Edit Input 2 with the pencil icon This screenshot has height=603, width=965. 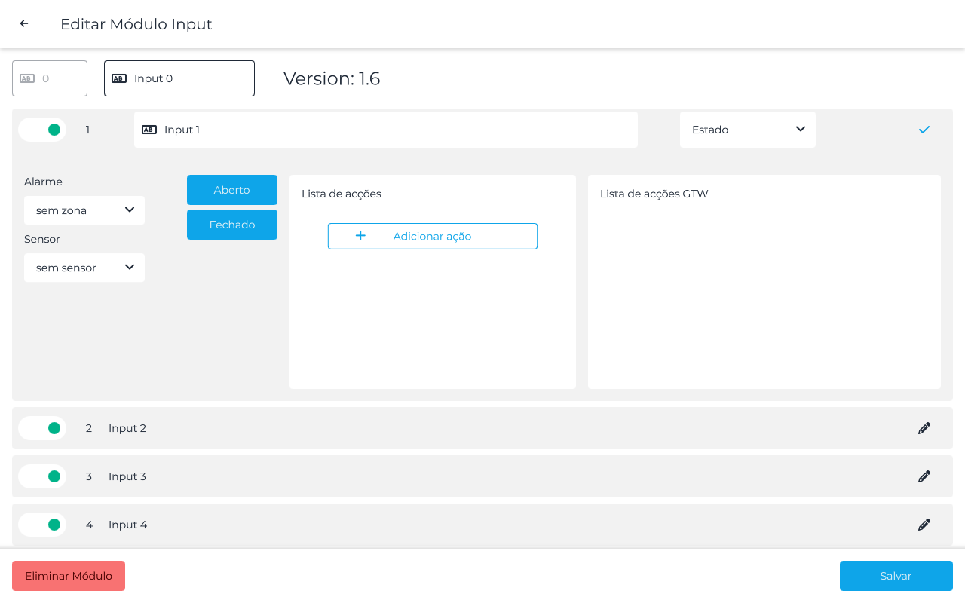point(924,428)
